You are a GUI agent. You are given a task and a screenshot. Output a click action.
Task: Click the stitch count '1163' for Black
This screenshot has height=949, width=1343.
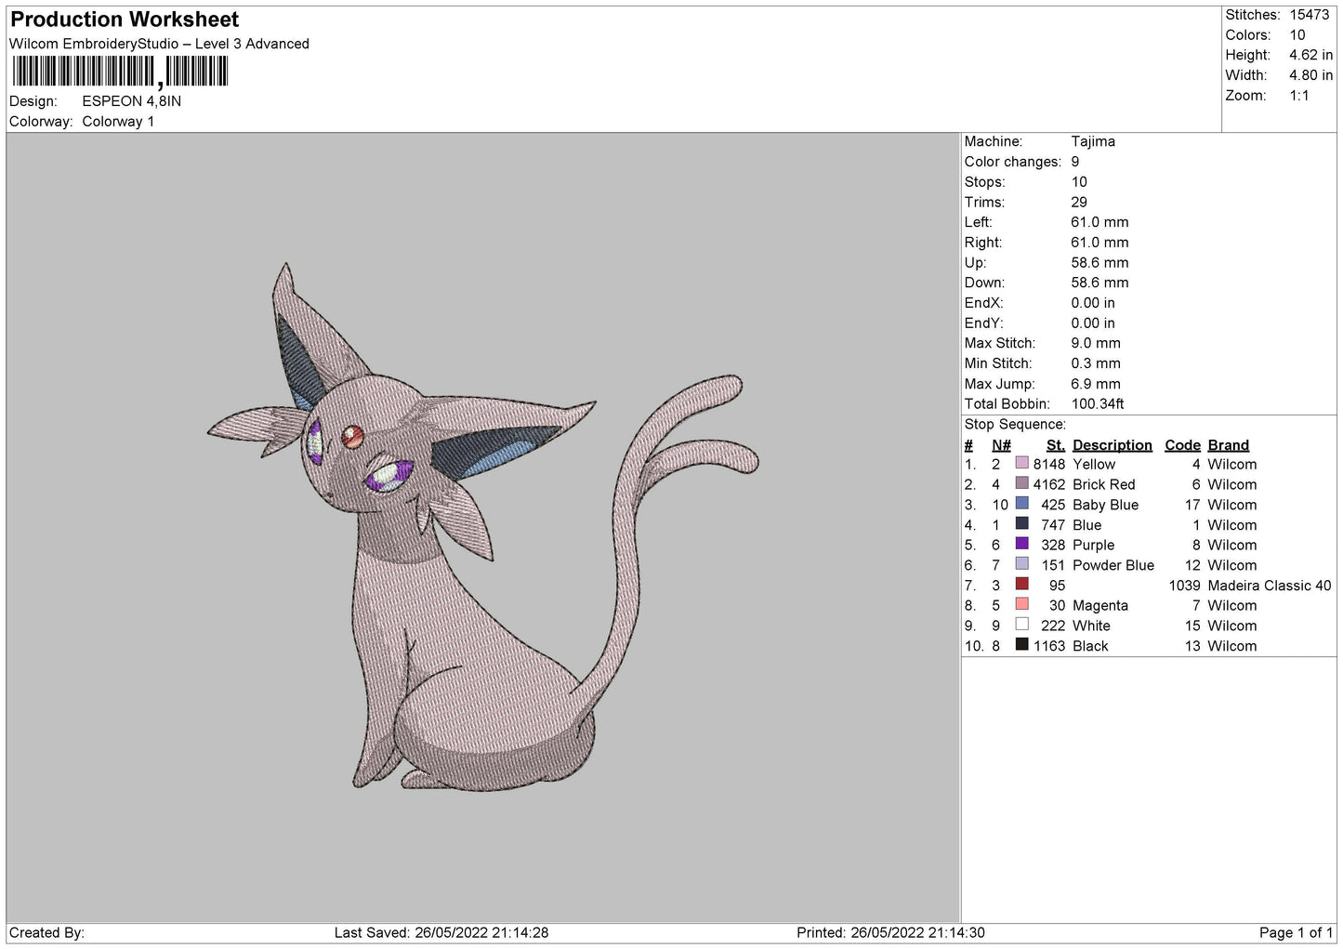pyautogui.click(x=1049, y=646)
